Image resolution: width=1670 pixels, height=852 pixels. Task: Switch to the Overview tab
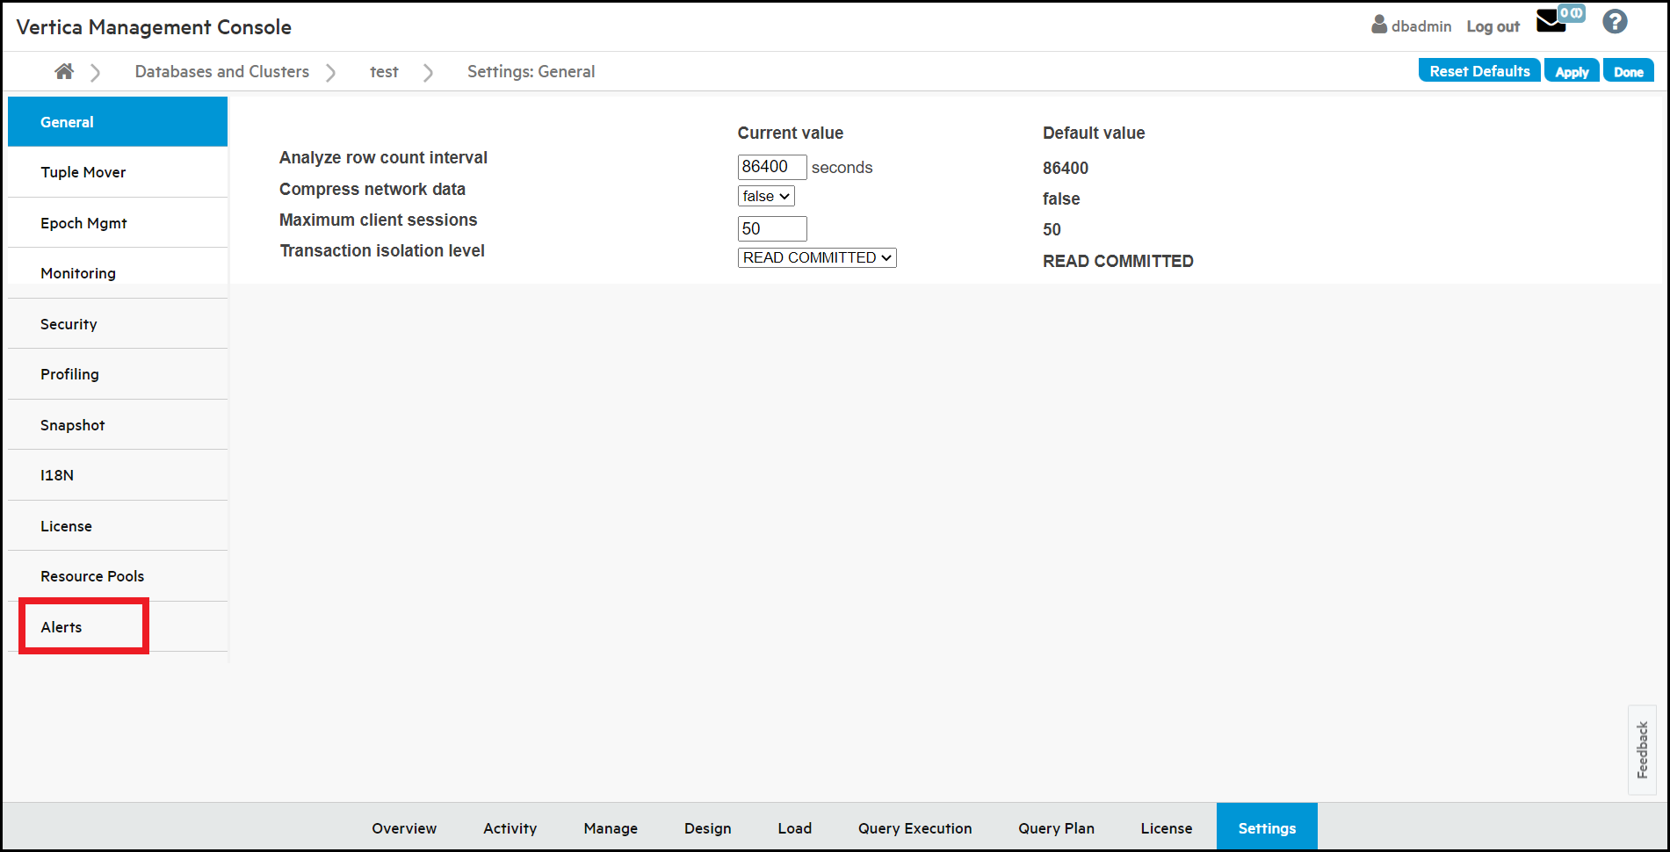pyautogui.click(x=404, y=828)
